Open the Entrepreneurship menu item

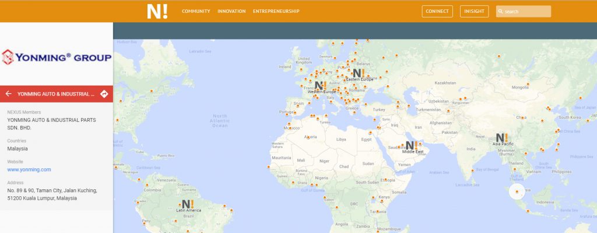[276, 12]
